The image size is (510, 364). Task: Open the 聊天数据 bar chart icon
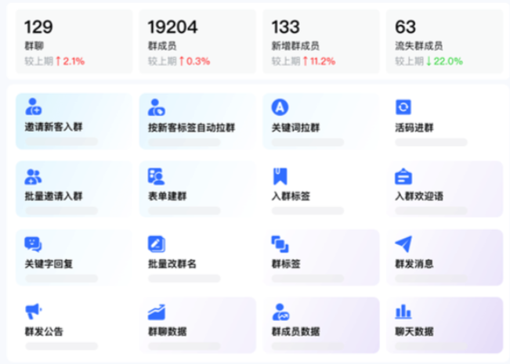pos(403,312)
